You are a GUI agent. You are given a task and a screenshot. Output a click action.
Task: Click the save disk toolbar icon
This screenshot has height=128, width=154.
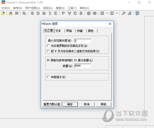tap(11, 13)
